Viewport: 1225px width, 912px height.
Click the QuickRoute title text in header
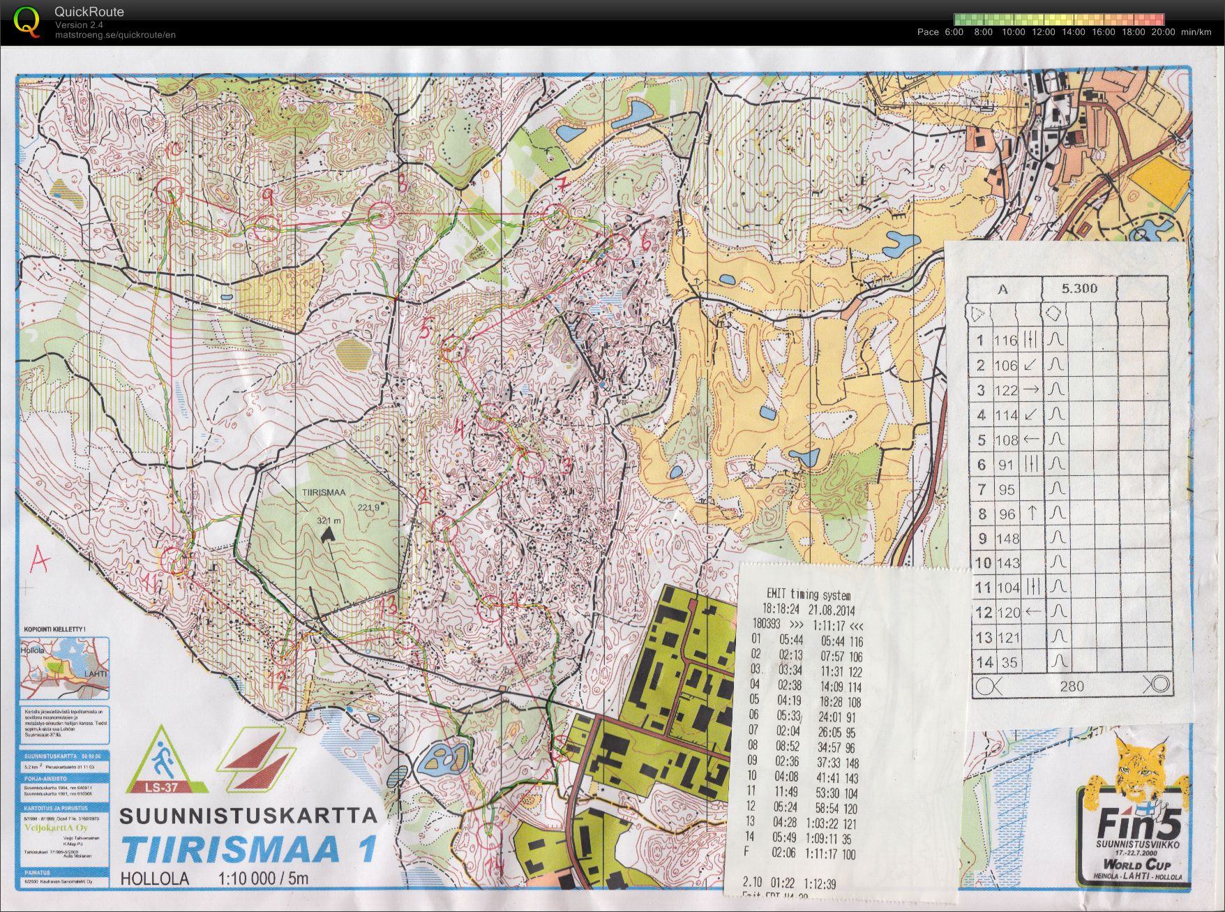coord(89,12)
